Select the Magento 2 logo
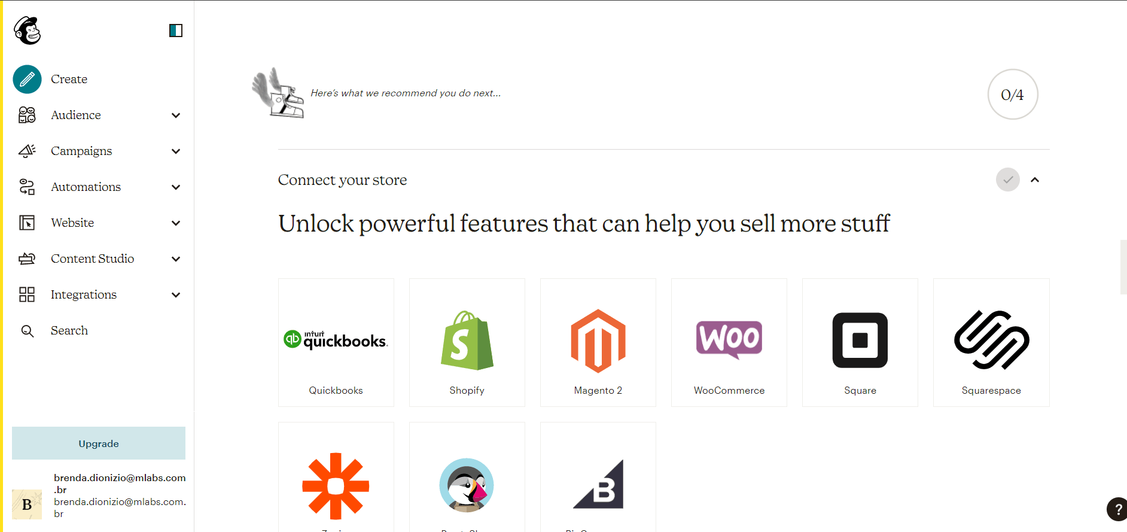 (598, 341)
